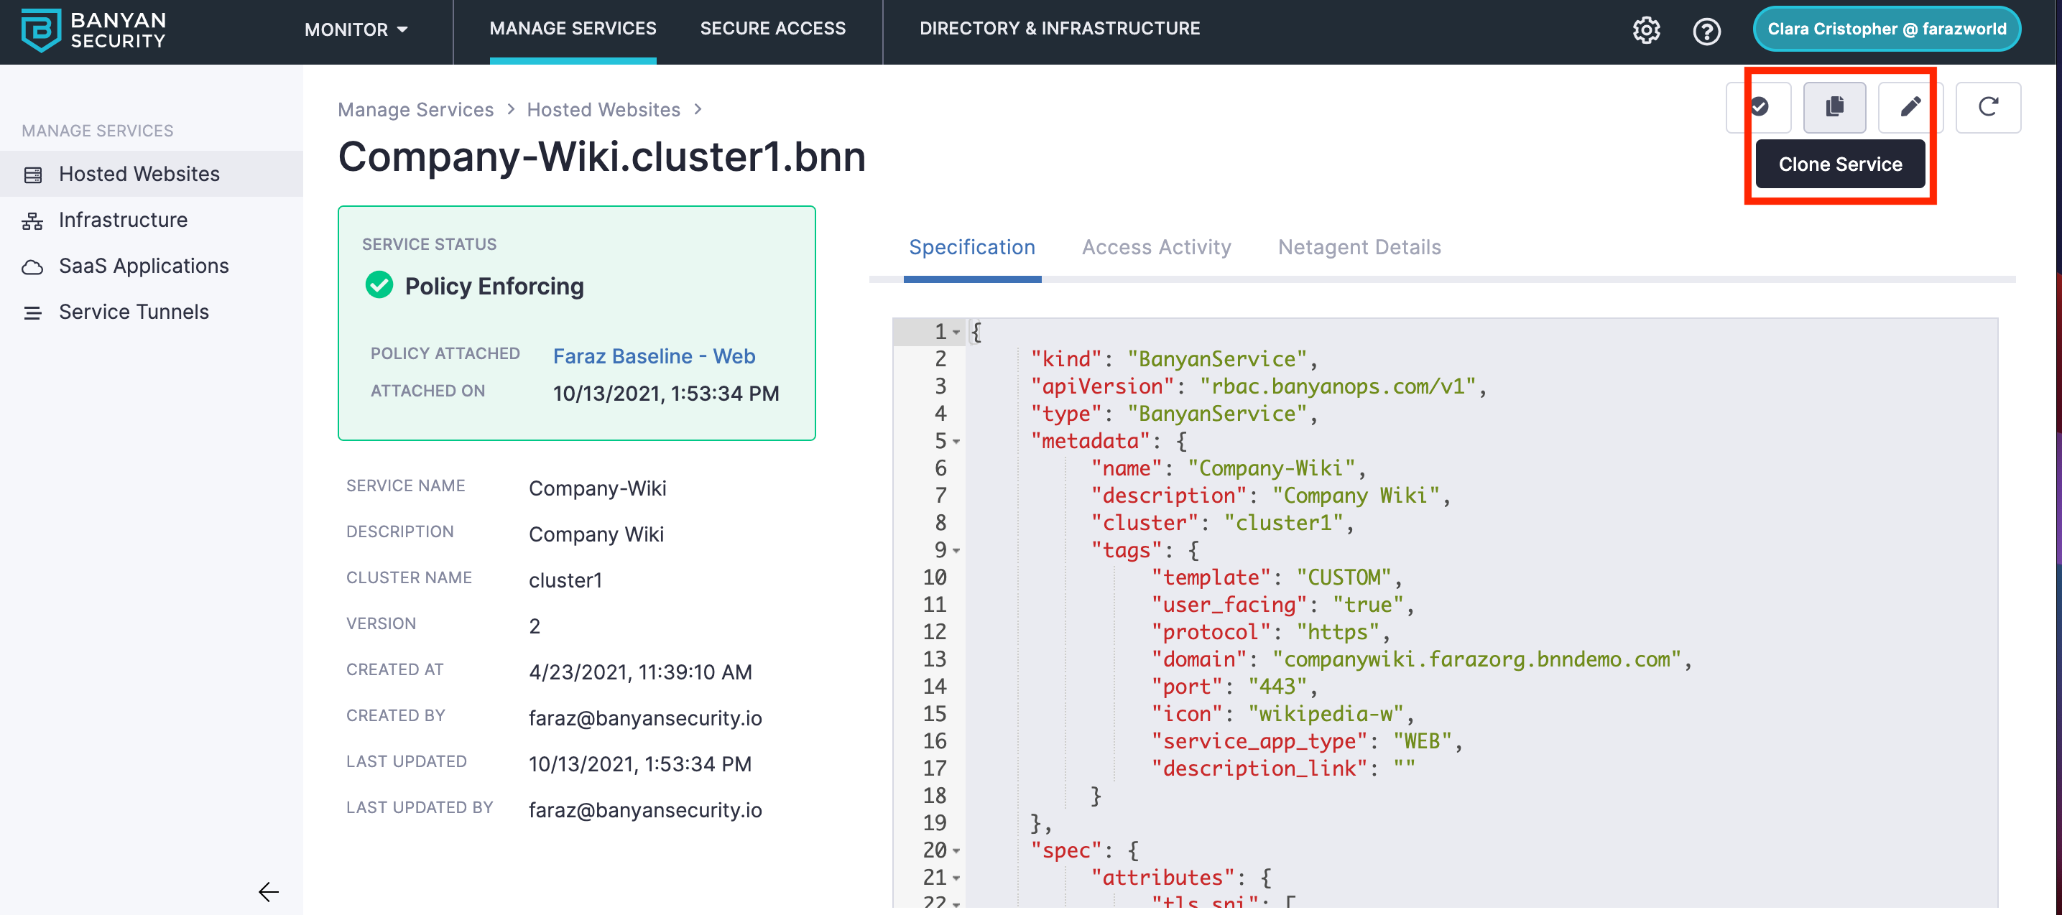This screenshot has width=2062, height=915.
Task: Select SaaS Applications in the sidebar
Action: pyautogui.click(x=143, y=266)
